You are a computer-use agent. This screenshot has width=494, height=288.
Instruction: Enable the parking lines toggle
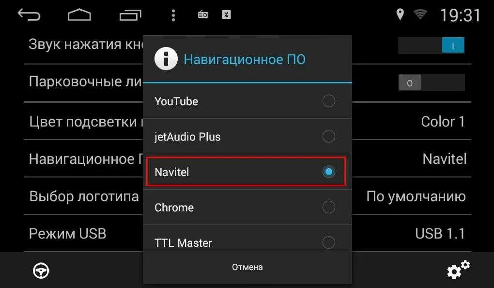coord(432,82)
